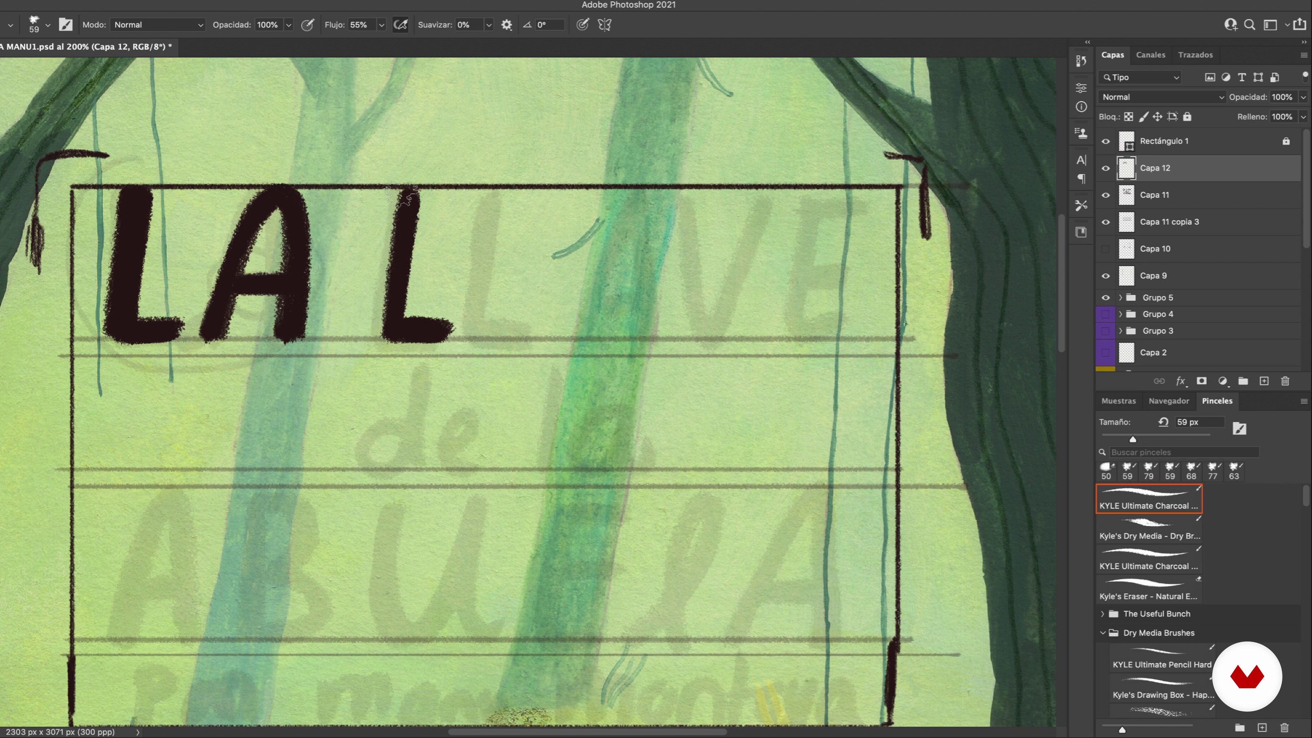Filter layers by smart object icon
Screen dimensions: 1312x738
(1274, 78)
